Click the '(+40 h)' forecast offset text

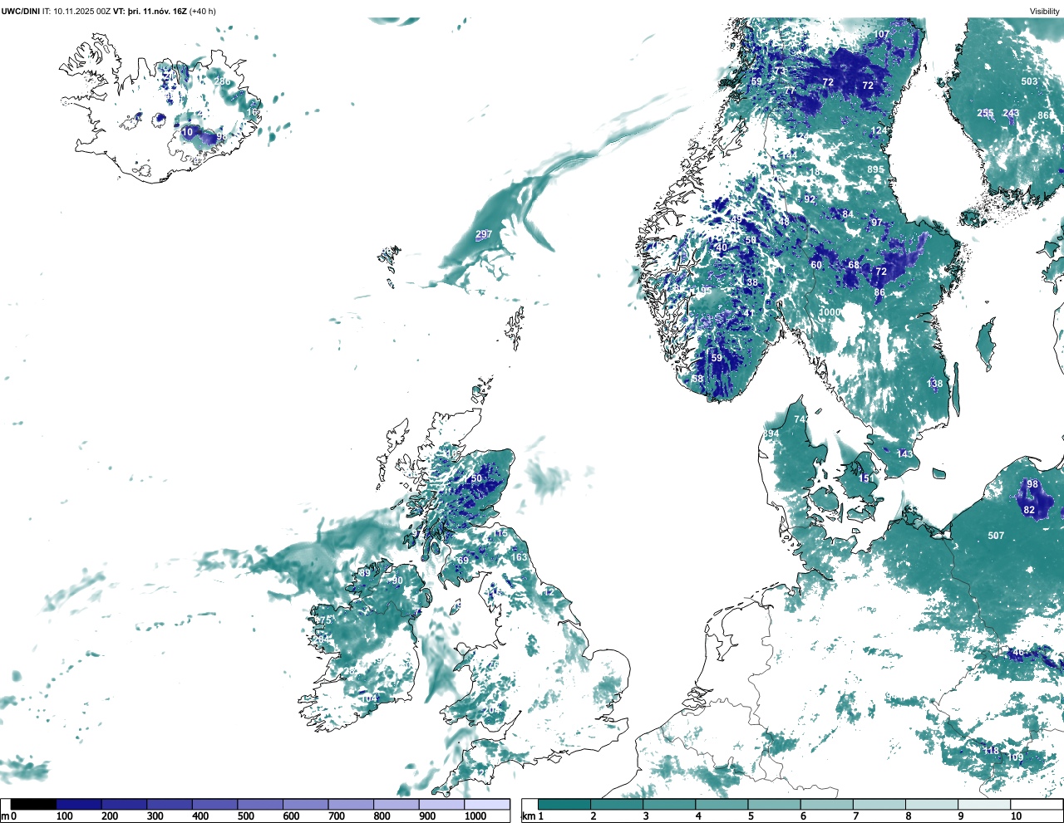pyautogui.click(x=203, y=12)
